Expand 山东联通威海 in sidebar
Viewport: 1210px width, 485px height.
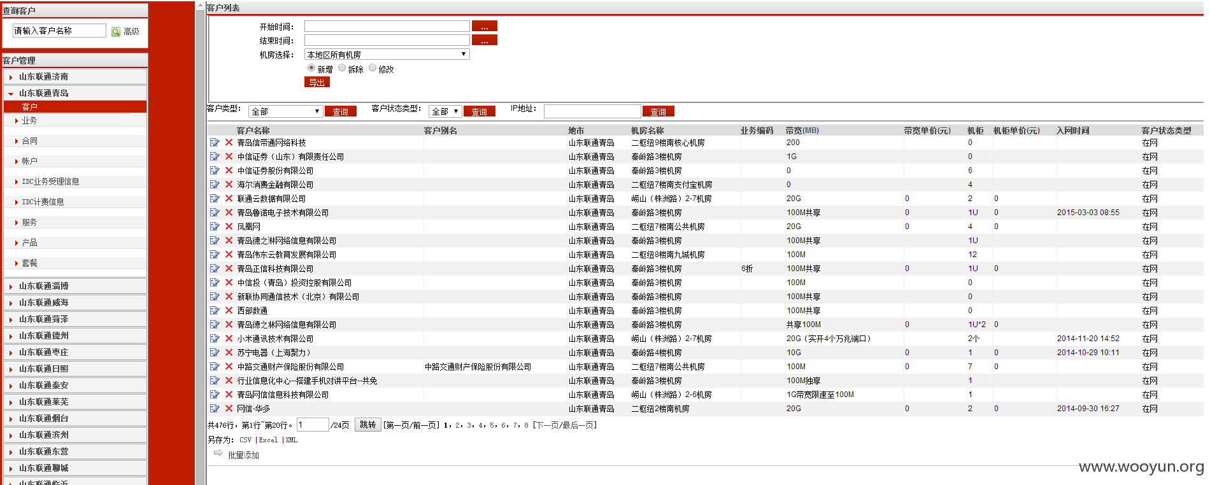75,302
